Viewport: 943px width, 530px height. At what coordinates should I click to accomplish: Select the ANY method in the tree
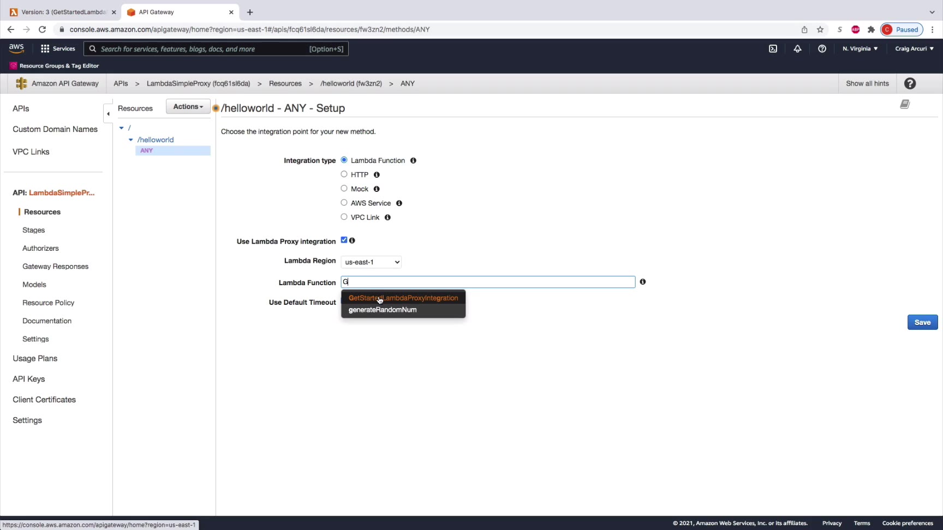[173, 150]
